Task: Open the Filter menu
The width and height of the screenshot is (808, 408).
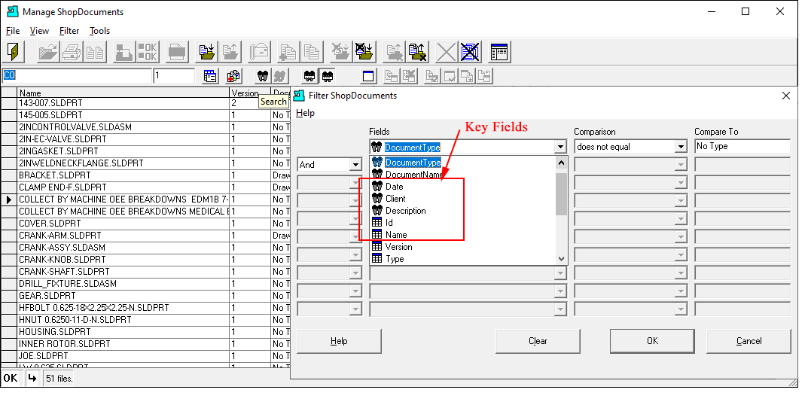Action: pos(69,31)
